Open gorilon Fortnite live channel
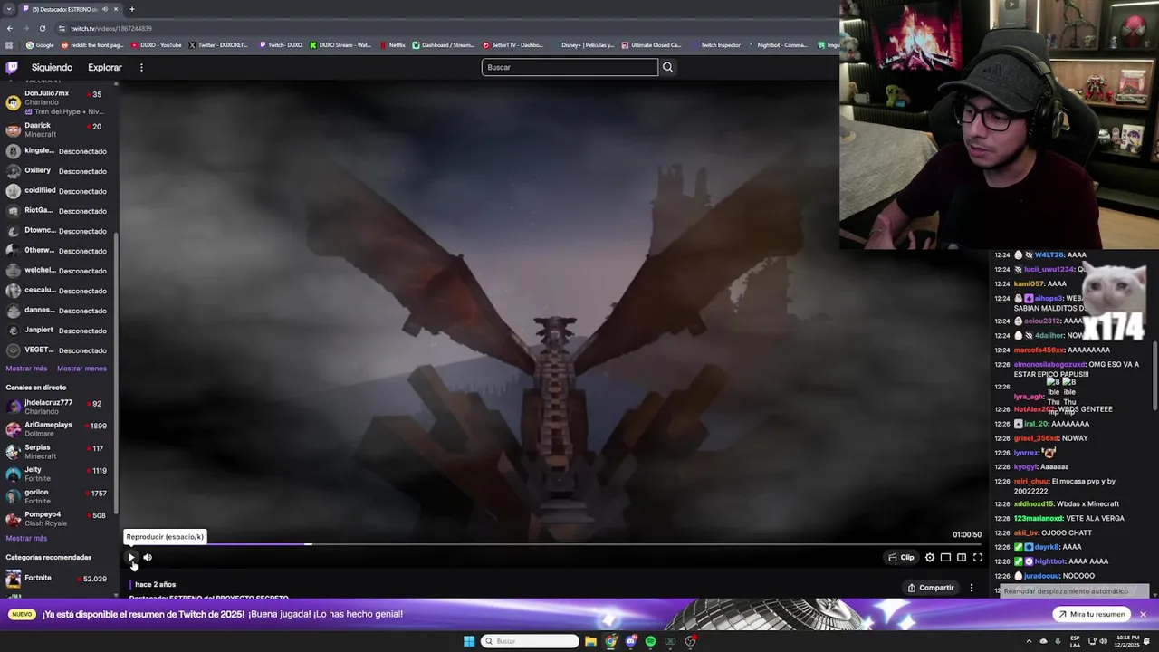The width and height of the screenshot is (1159, 652). click(58, 496)
